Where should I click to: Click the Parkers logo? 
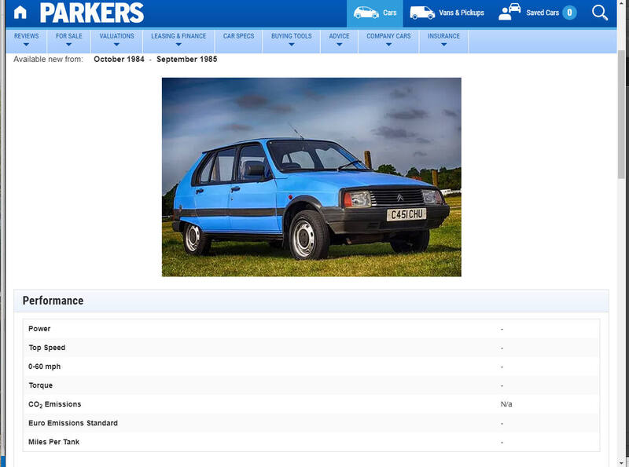[94, 13]
